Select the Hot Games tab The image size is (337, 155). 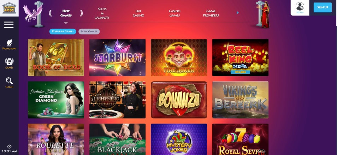[66, 13]
